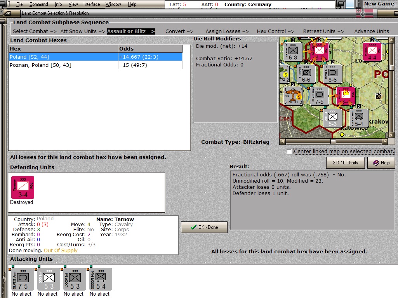Move the map's horizontal scrollbar thumb
This screenshot has width=398, height=298.
point(333,141)
